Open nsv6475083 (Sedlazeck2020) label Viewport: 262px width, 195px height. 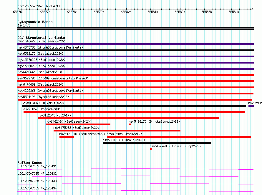point(76,128)
